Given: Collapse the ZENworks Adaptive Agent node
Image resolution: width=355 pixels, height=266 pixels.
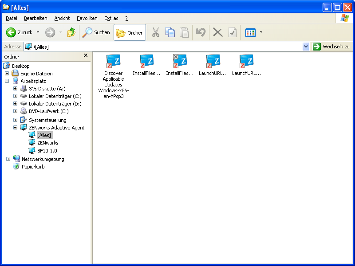Looking at the screenshot, I should click(15, 128).
